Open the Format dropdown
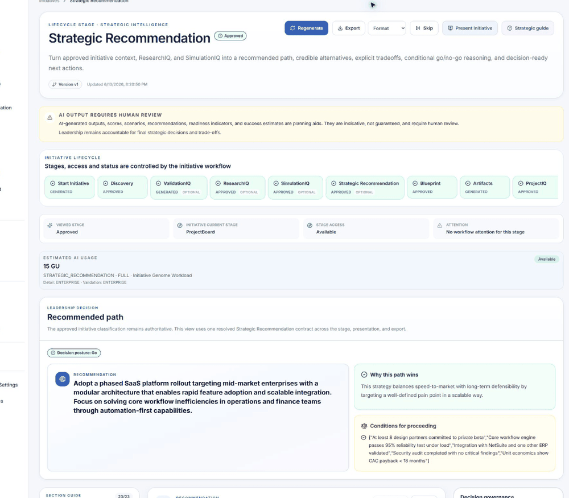The width and height of the screenshot is (569, 498). (387, 28)
